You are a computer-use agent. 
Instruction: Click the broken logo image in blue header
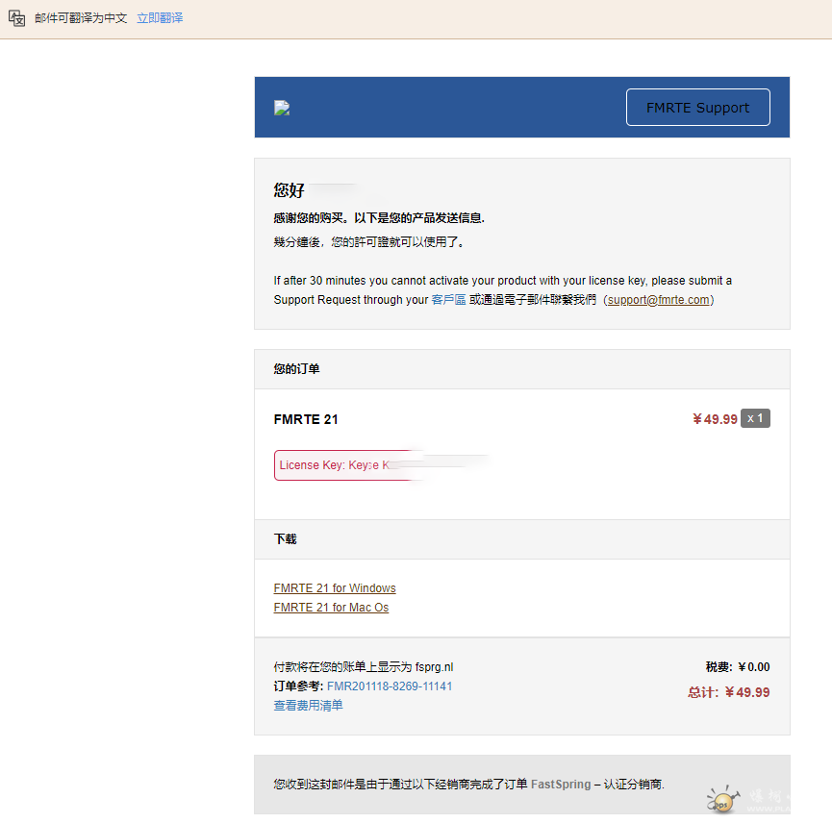tap(282, 108)
